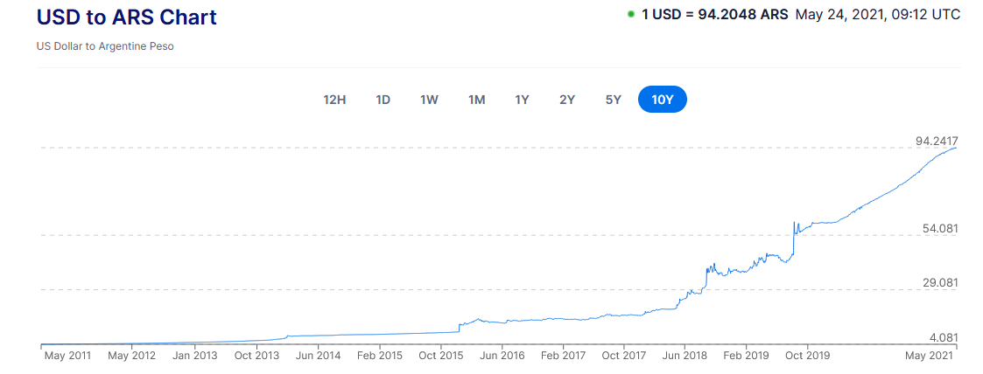Click the 29.081 price level label
This screenshot has height=374, width=983.
click(940, 283)
